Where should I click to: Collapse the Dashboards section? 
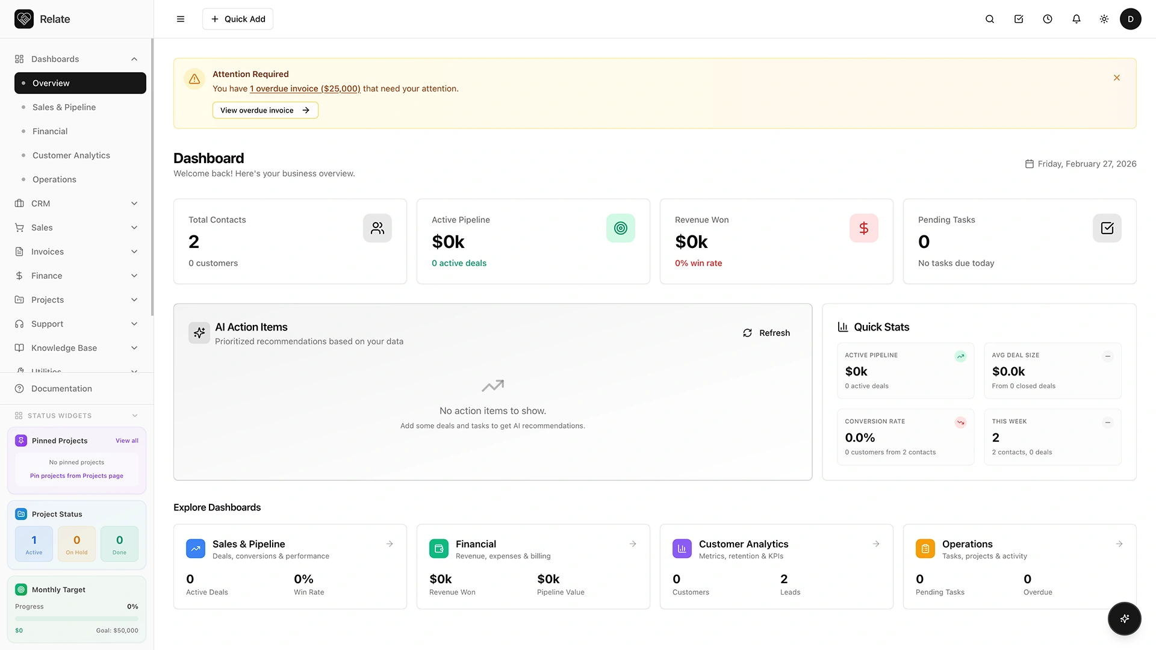pyautogui.click(x=134, y=59)
